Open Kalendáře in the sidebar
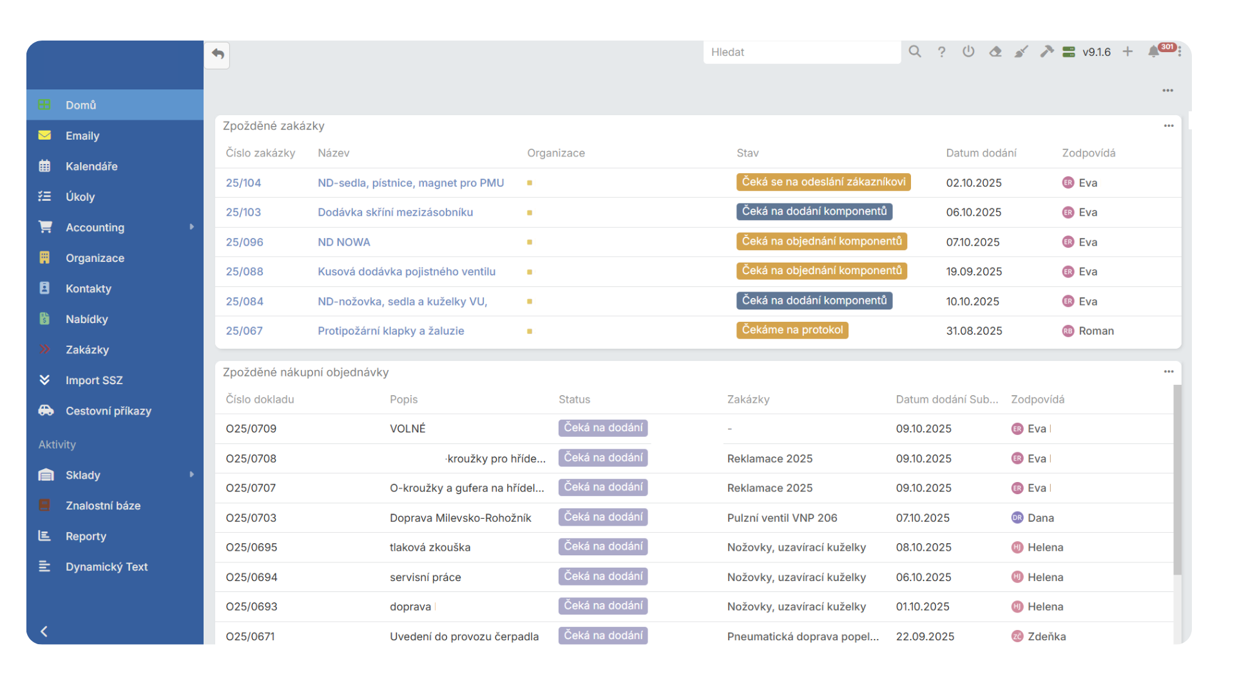The height and width of the screenshot is (695, 1237). (x=91, y=166)
